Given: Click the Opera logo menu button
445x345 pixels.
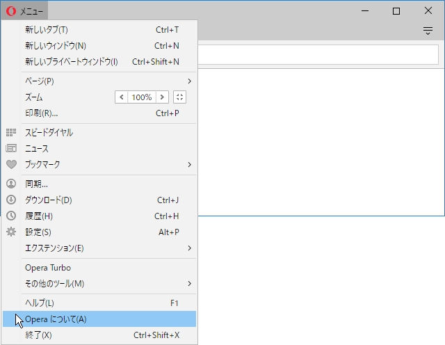Looking at the screenshot, I should tap(24, 11).
